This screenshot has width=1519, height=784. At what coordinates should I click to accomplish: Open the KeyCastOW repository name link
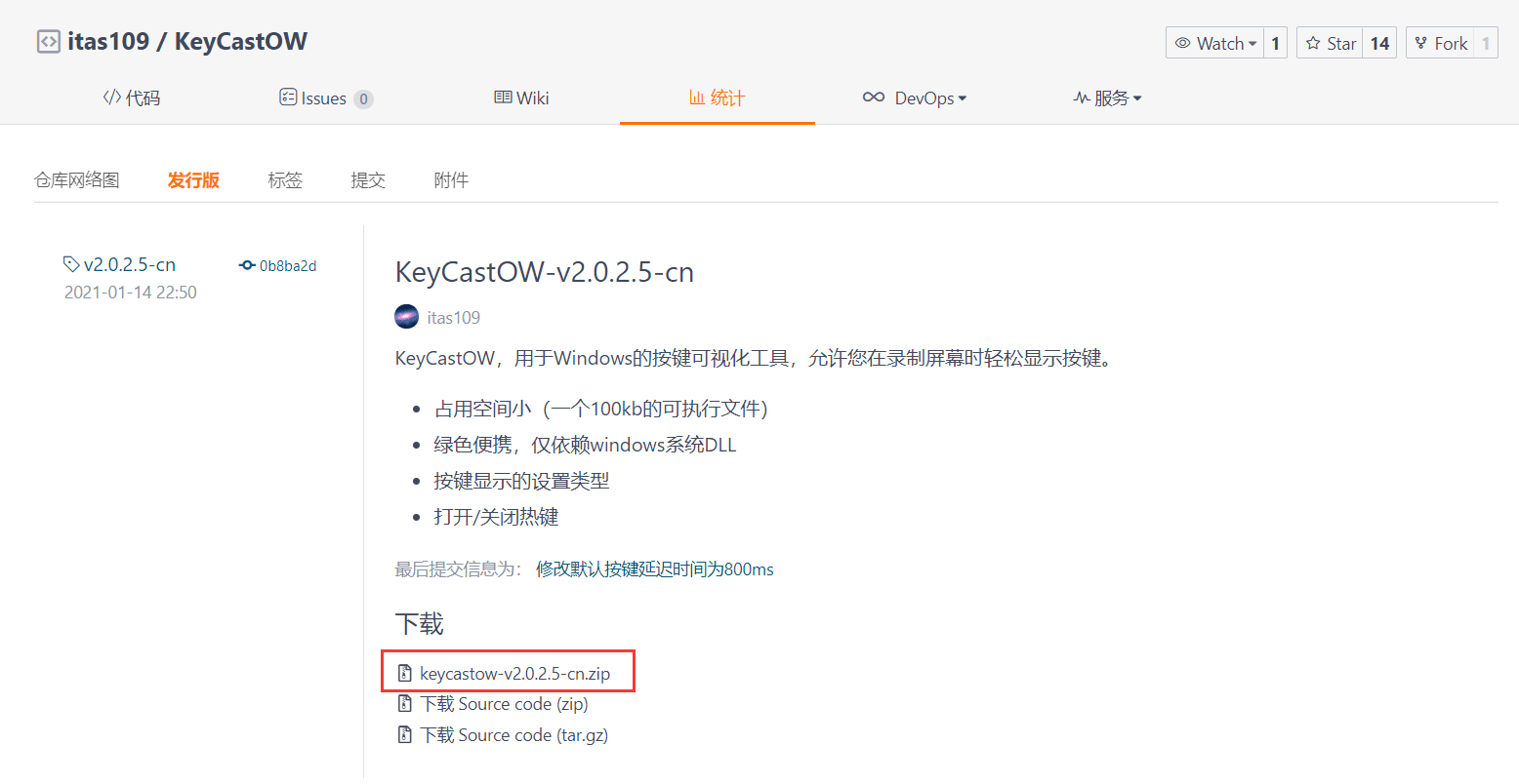[x=240, y=42]
